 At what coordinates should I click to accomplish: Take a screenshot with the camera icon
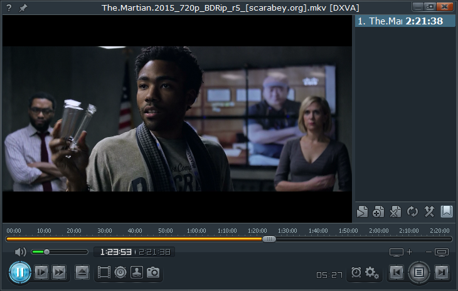[x=153, y=272]
